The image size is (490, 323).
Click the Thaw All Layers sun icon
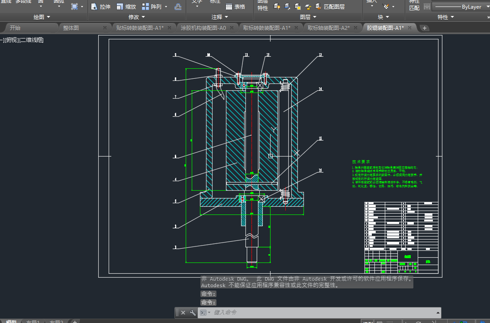coord(298,6)
